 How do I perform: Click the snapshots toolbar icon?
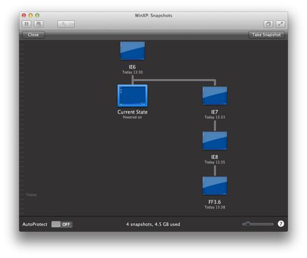[39, 24]
